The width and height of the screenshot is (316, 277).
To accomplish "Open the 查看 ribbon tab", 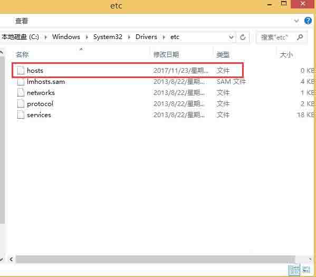I will coord(22,21).
